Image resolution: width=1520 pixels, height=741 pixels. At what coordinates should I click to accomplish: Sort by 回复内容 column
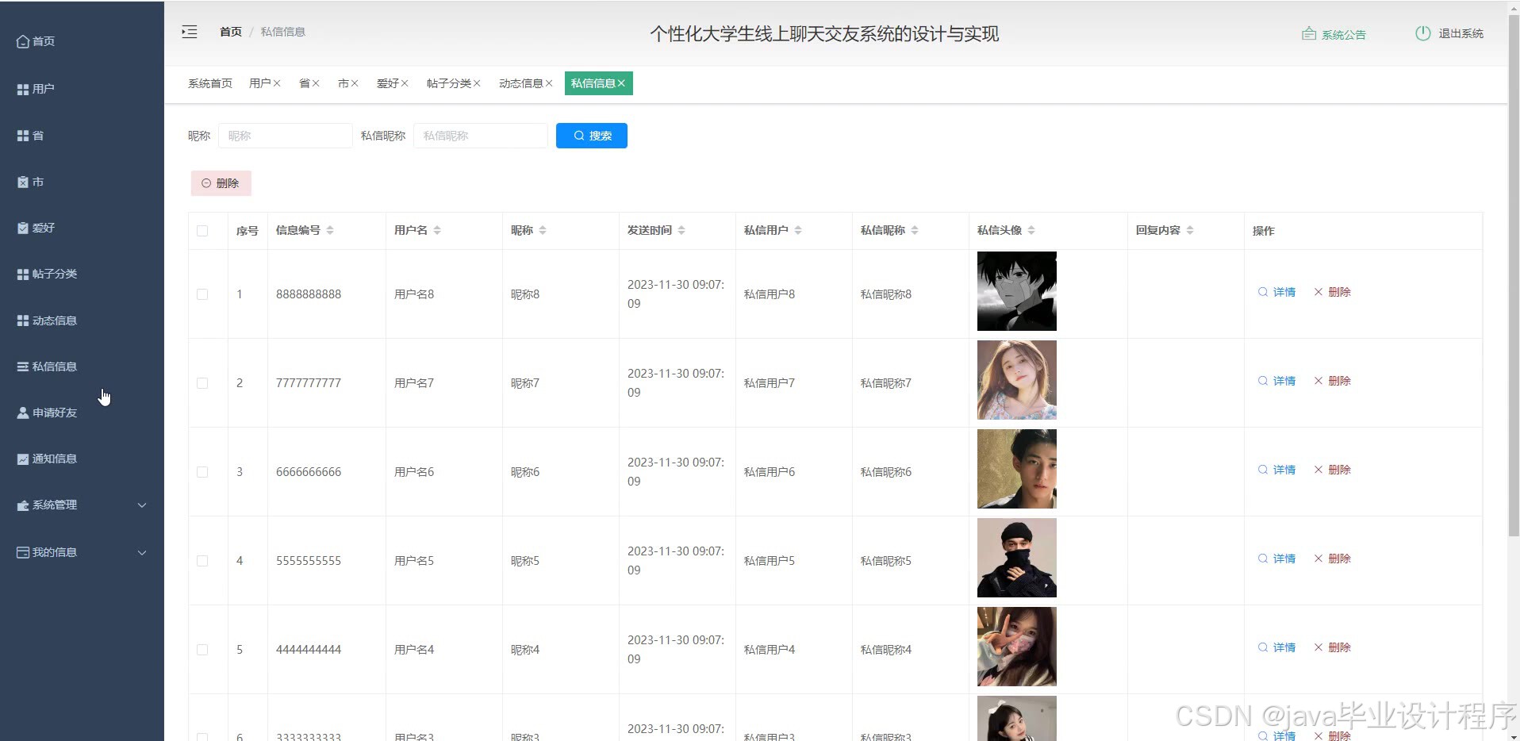[1190, 230]
